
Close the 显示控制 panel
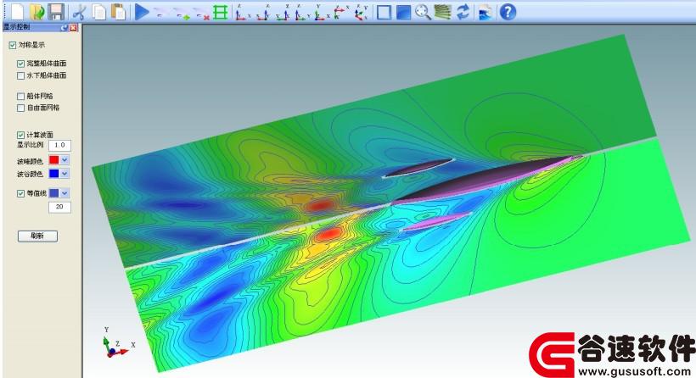(73, 27)
